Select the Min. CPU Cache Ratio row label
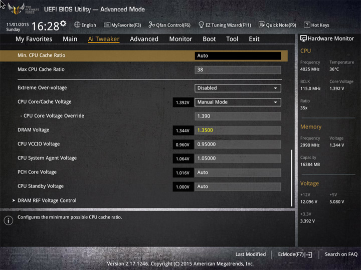Viewport: 361px width, 270px height. coord(42,55)
